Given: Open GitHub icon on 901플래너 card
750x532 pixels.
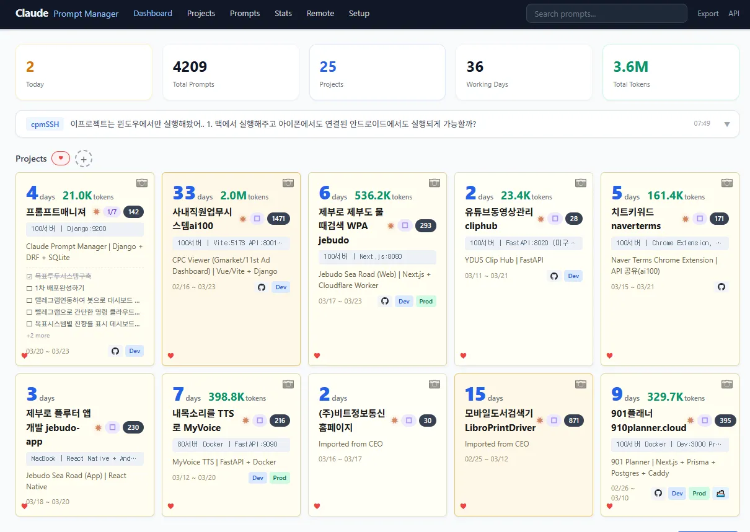Looking at the screenshot, I should (x=658, y=494).
